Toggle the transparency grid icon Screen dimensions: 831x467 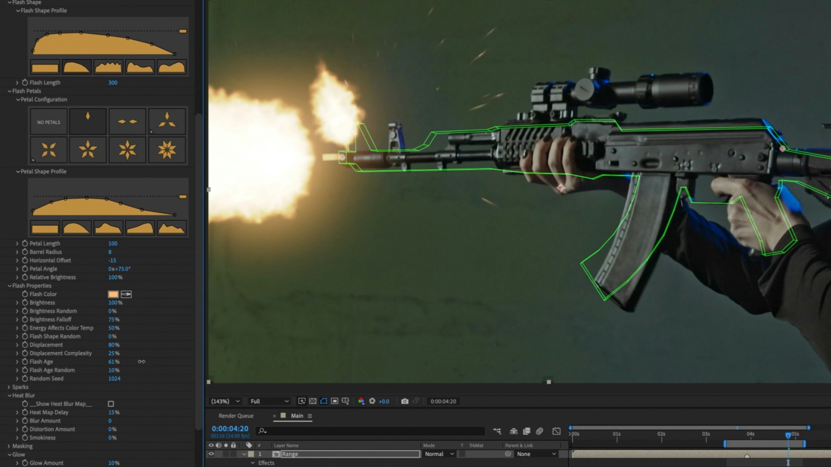click(312, 401)
